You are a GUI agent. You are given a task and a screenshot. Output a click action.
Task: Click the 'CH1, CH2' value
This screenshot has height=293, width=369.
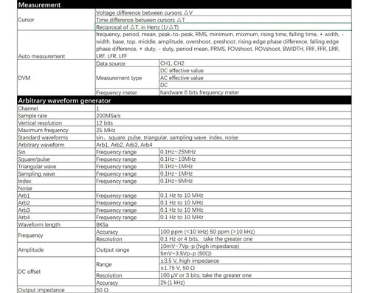(255, 63)
